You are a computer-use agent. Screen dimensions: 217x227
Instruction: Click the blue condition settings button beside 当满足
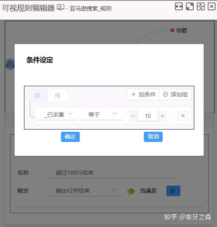tap(173, 191)
